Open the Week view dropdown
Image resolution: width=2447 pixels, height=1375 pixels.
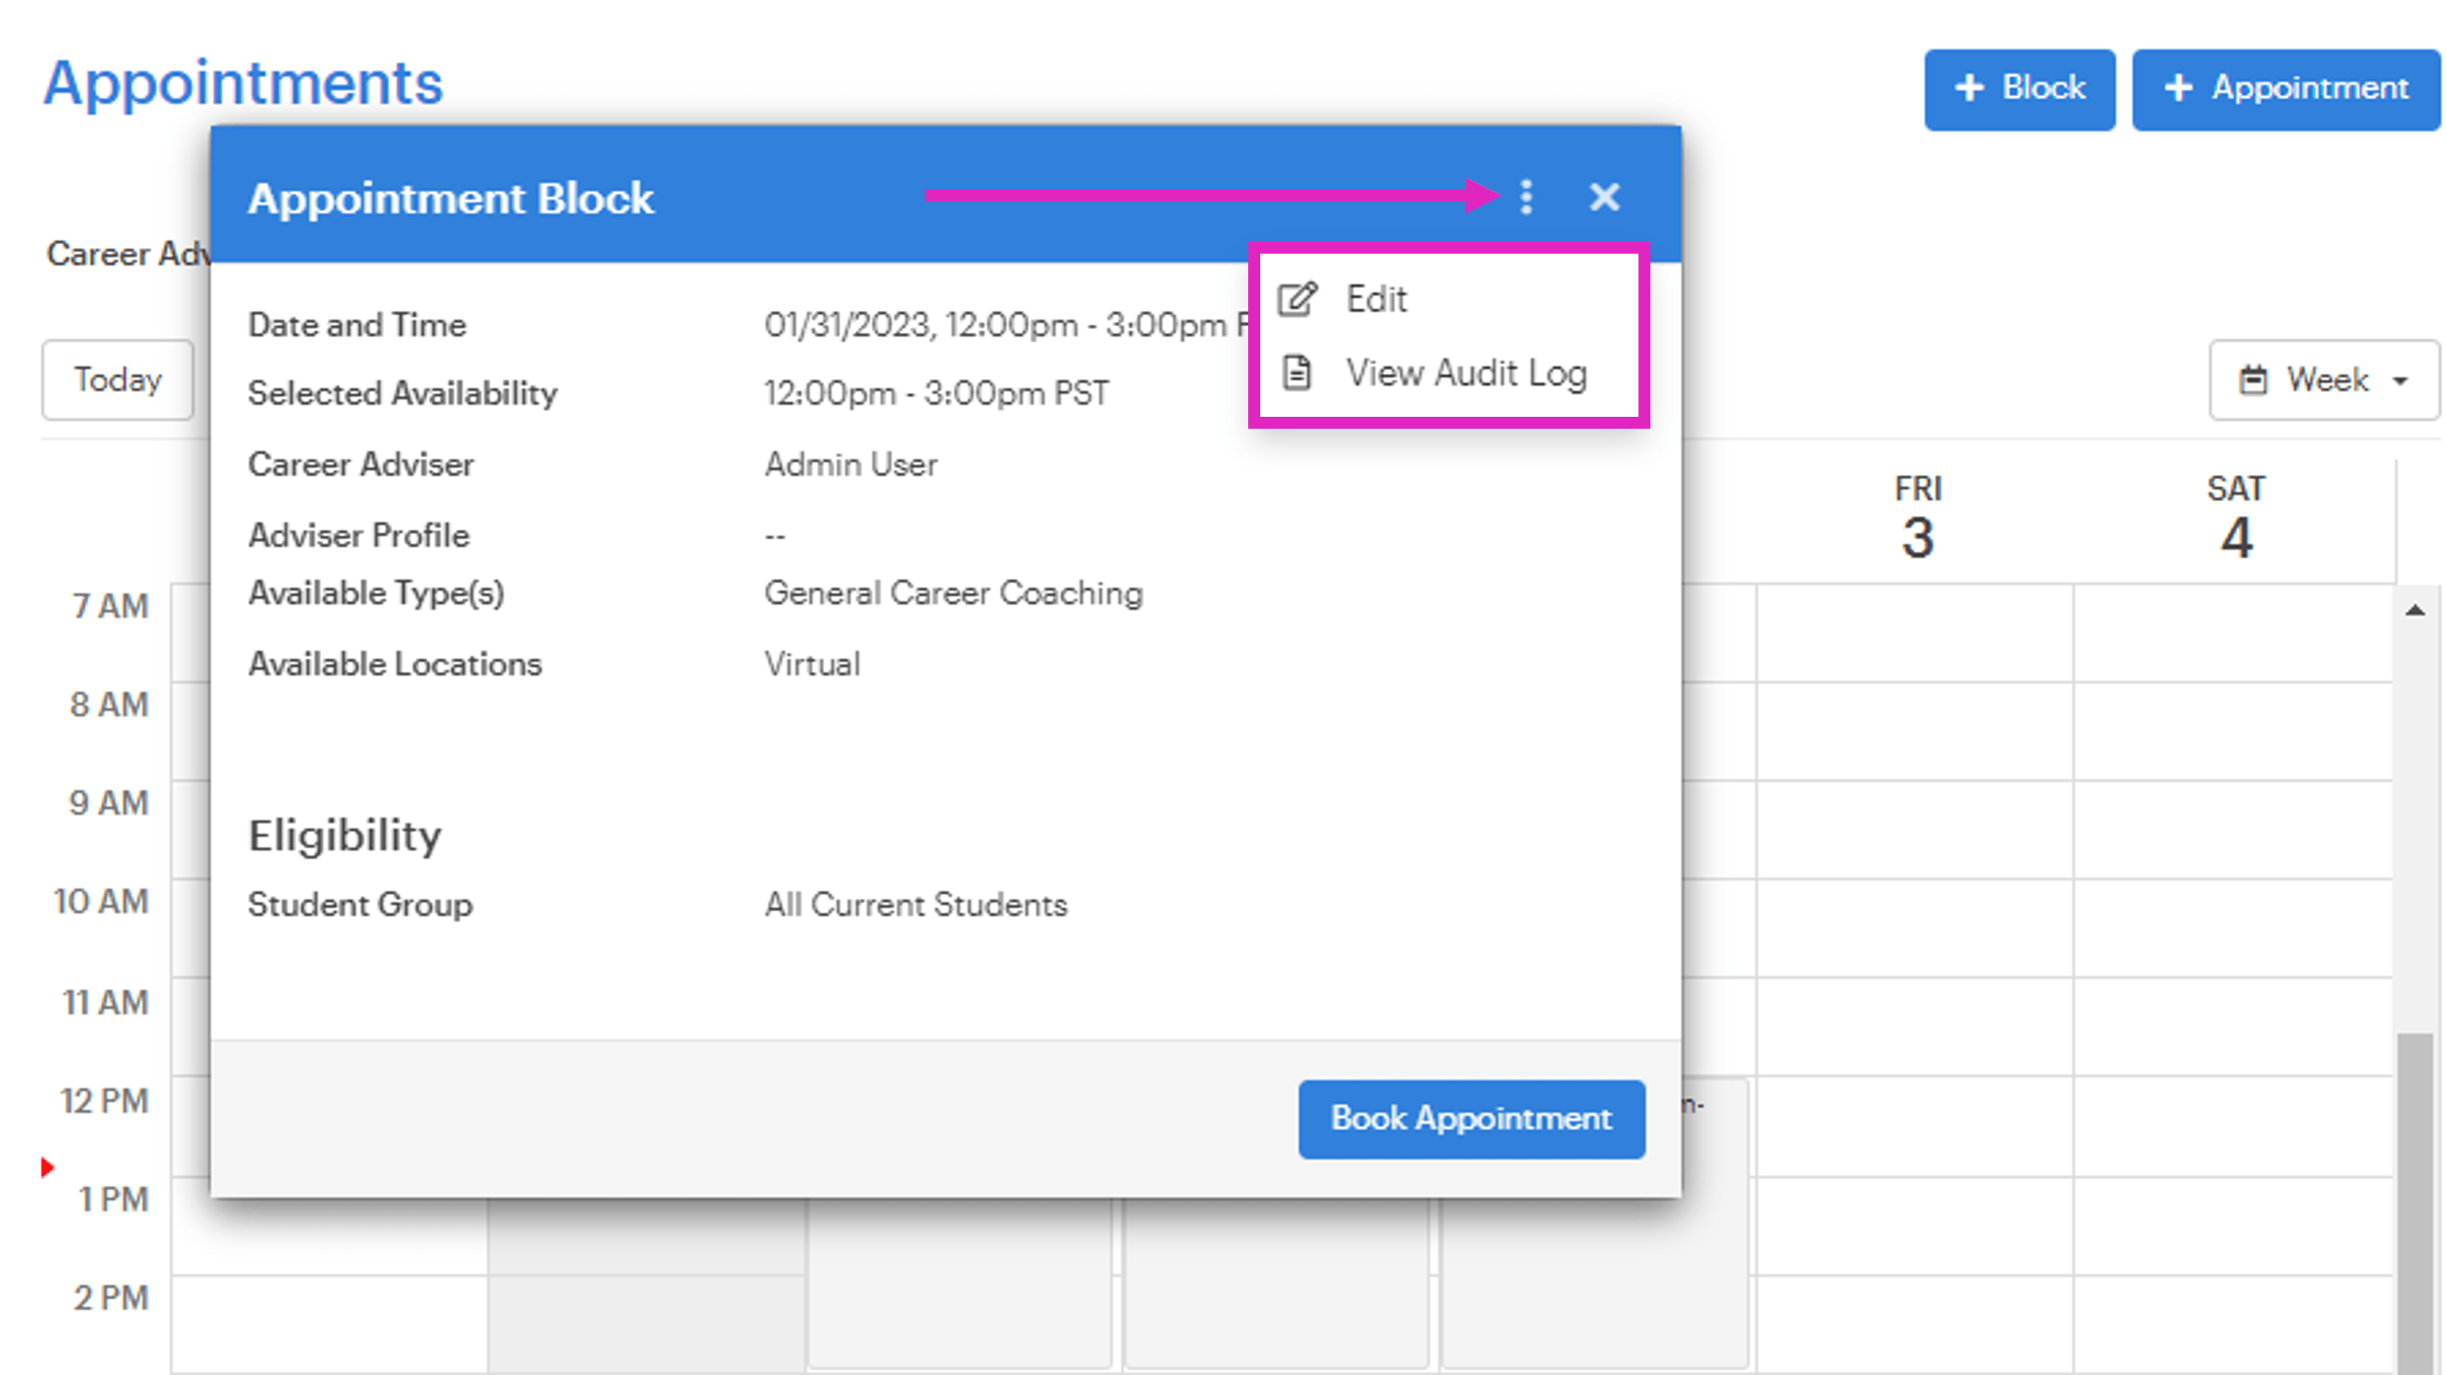click(x=2322, y=380)
